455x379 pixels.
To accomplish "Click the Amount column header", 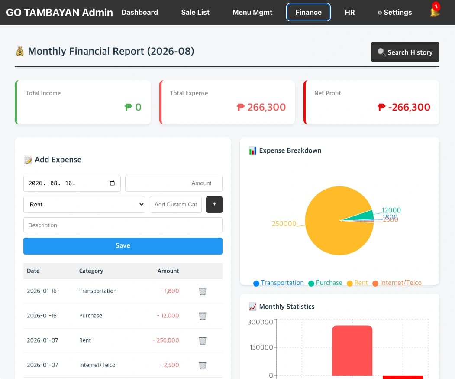I will tap(168, 271).
